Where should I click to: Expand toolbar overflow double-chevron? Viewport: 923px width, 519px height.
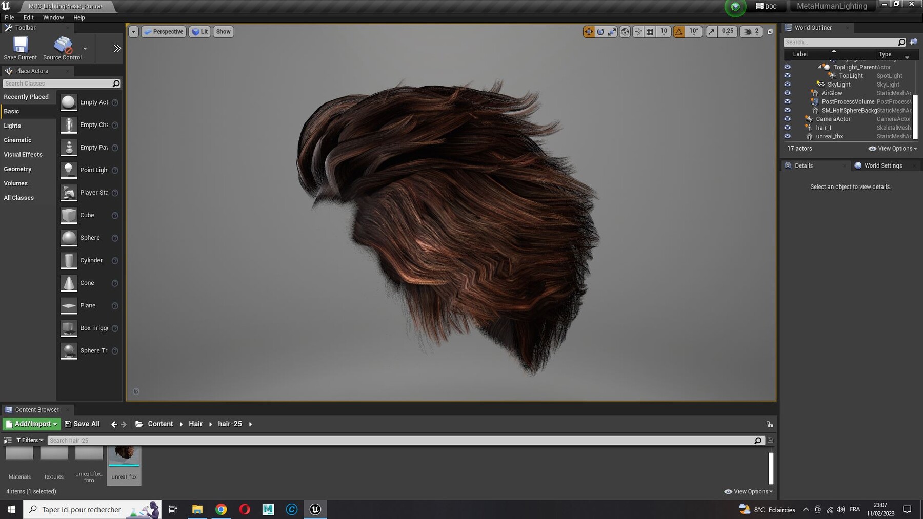tap(117, 48)
